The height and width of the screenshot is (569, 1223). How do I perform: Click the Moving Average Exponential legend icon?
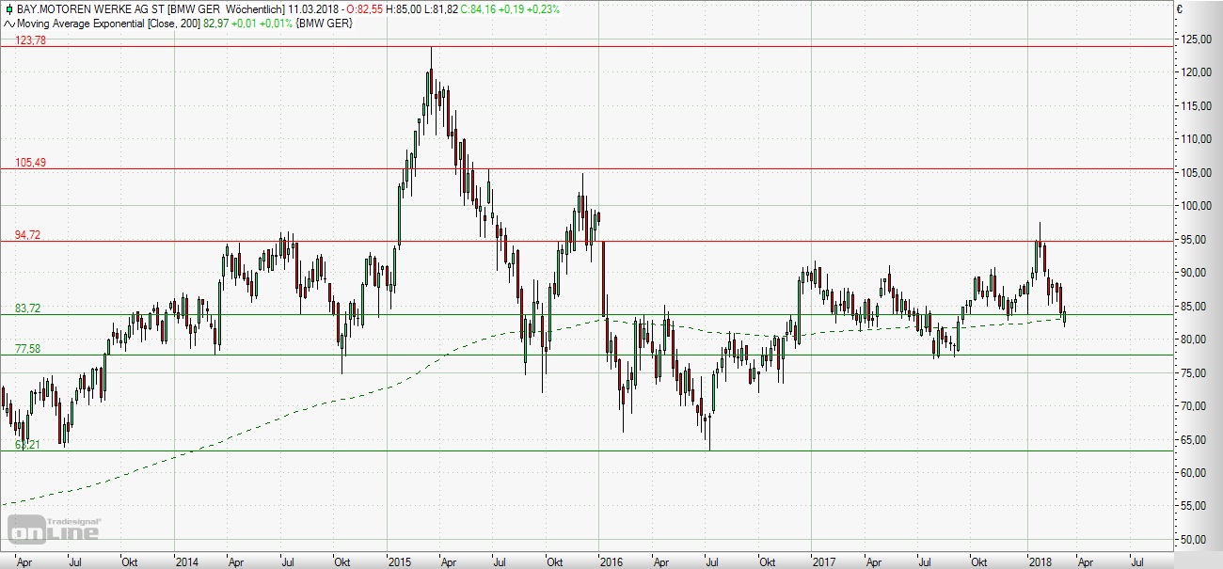pyautogui.click(x=9, y=22)
